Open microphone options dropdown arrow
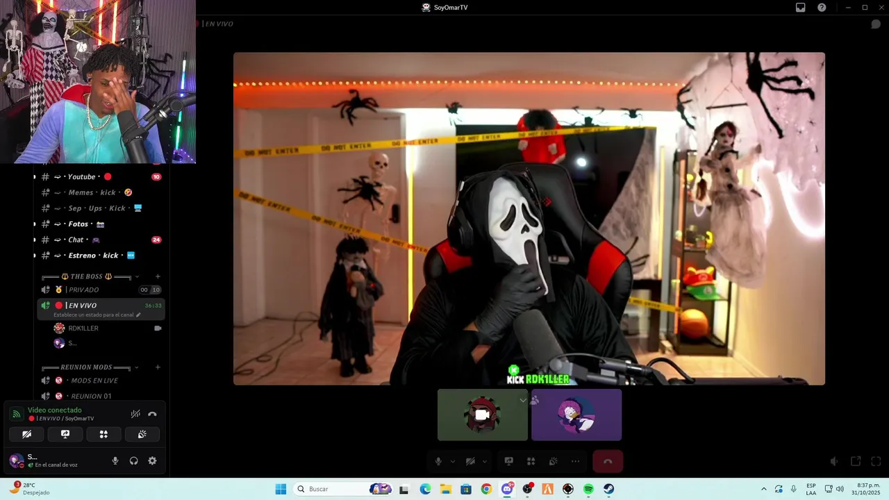Screen dimensions: 889x500 pyautogui.click(x=453, y=462)
